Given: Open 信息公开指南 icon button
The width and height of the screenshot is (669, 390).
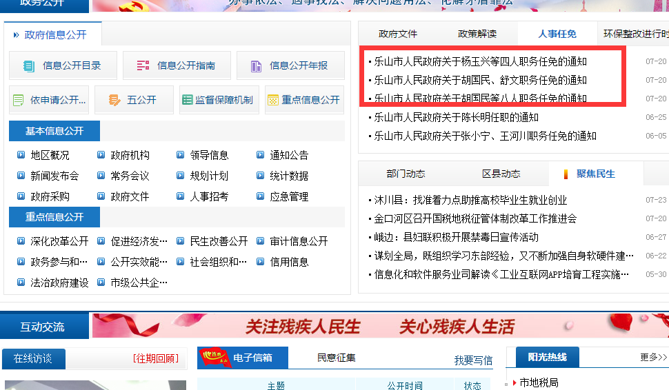Looking at the screenshot, I should click(x=177, y=66).
